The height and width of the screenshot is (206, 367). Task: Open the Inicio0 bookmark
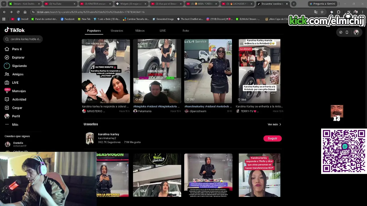(x=23, y=19)
